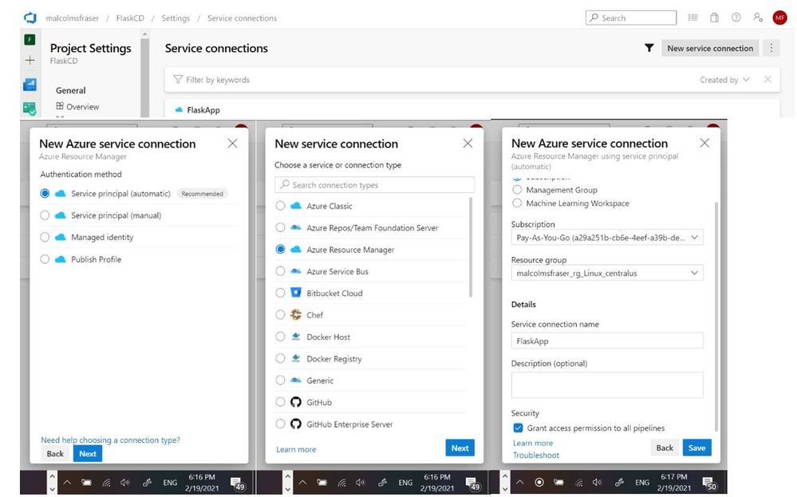Click Next in connection type dialog
This screenshot has height=497, width=797.
point(460,448)
